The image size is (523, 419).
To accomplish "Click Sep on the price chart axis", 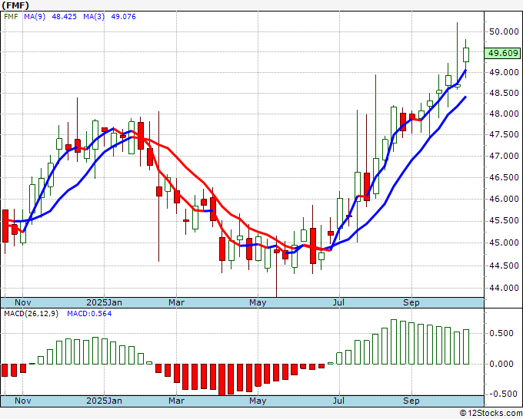I will tap(411, 302).
